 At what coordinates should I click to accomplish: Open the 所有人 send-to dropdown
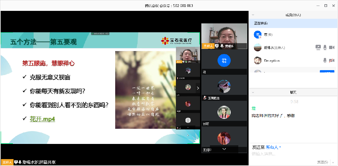point(273,147)
